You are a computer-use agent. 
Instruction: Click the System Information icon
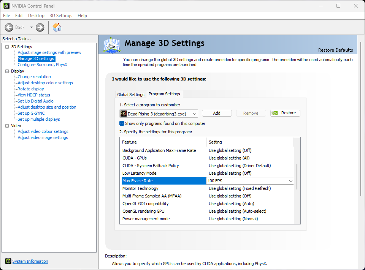(x=8, y=261)
